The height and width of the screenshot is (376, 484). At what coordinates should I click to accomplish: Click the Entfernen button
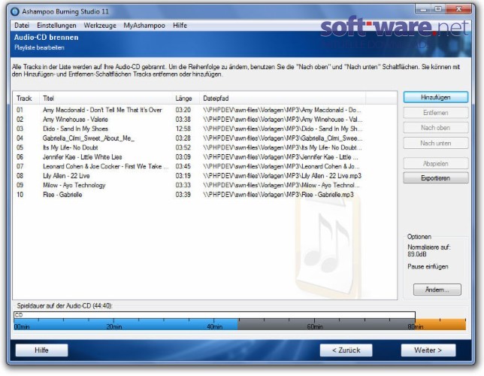tap(436, 113)
